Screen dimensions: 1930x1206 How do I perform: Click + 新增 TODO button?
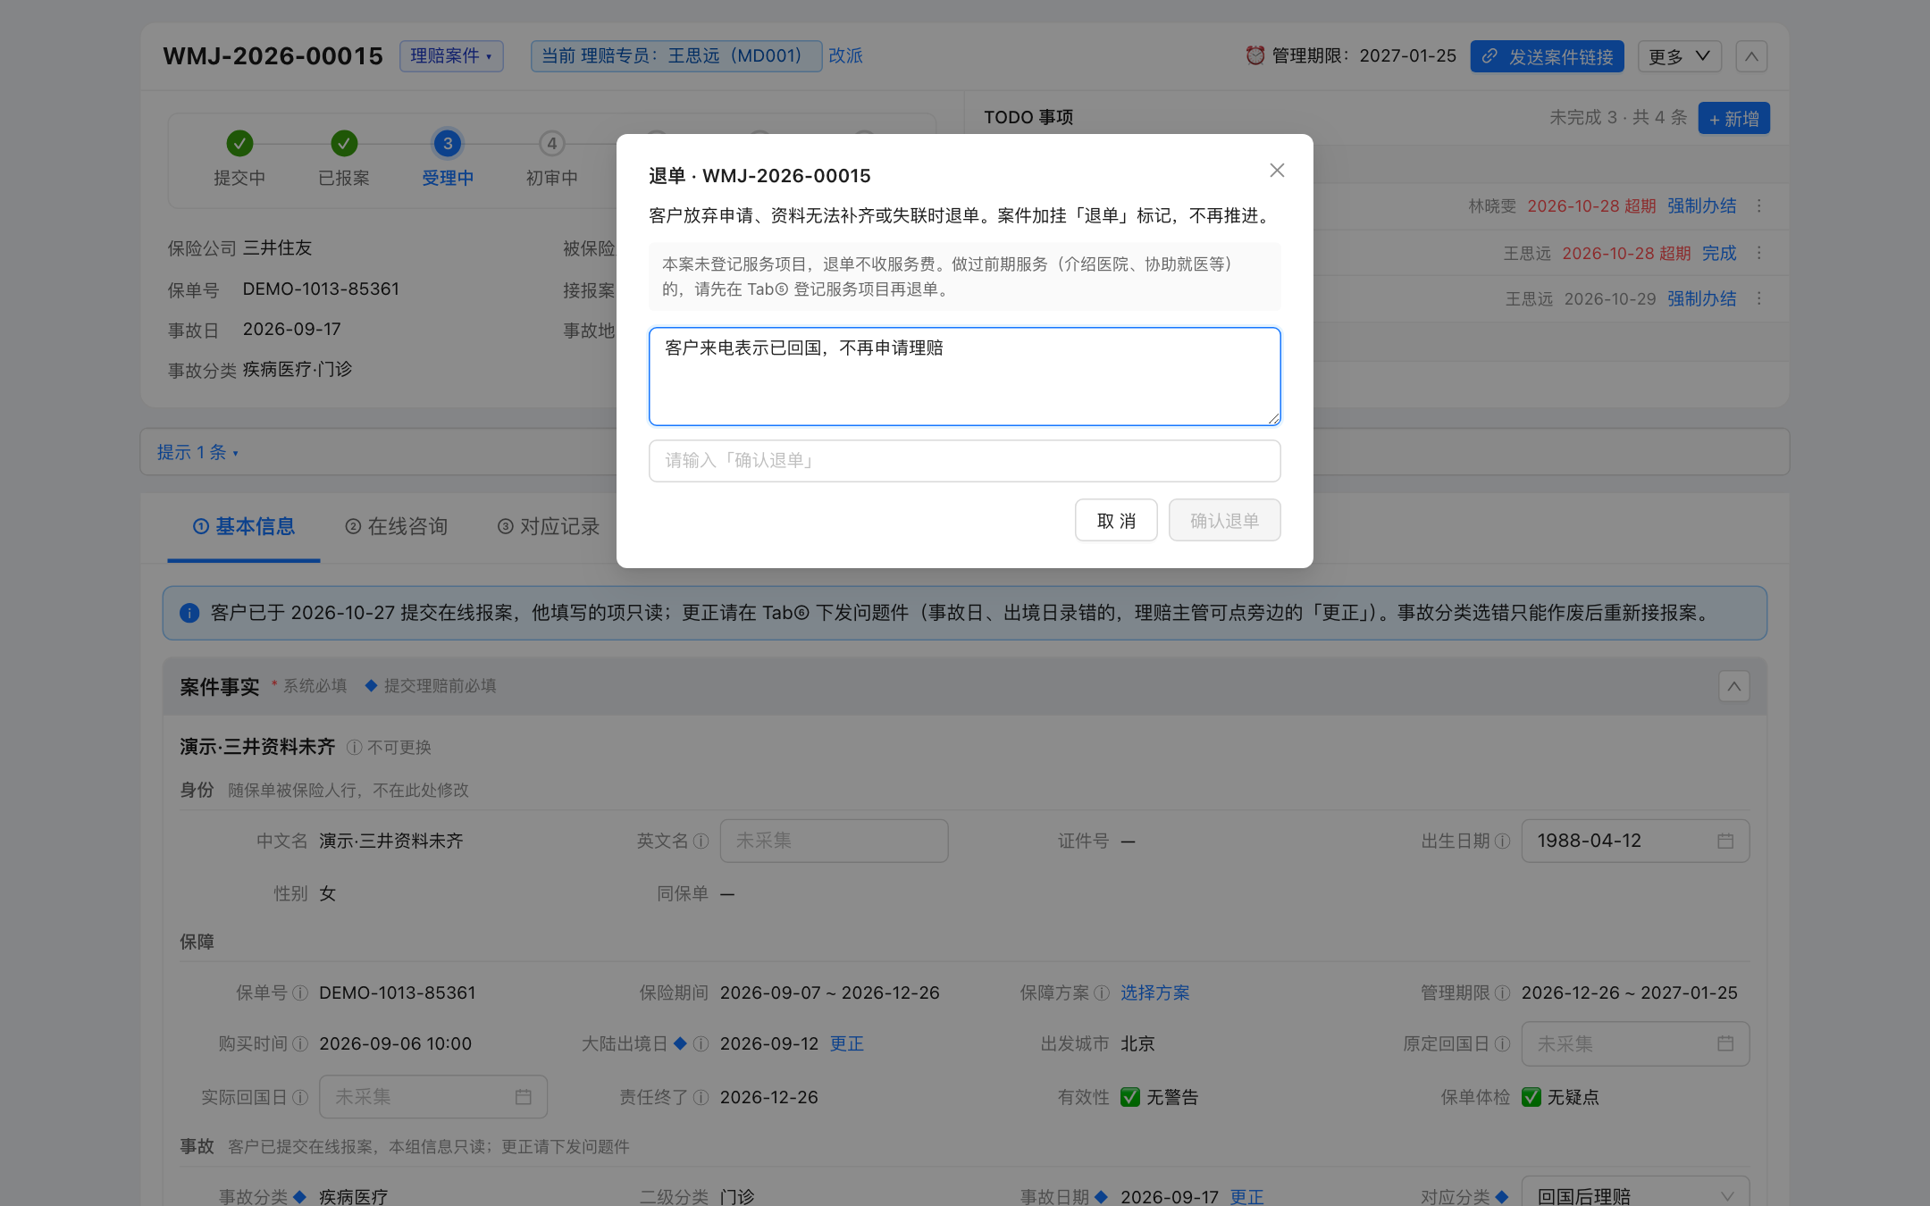point(1733,118)
